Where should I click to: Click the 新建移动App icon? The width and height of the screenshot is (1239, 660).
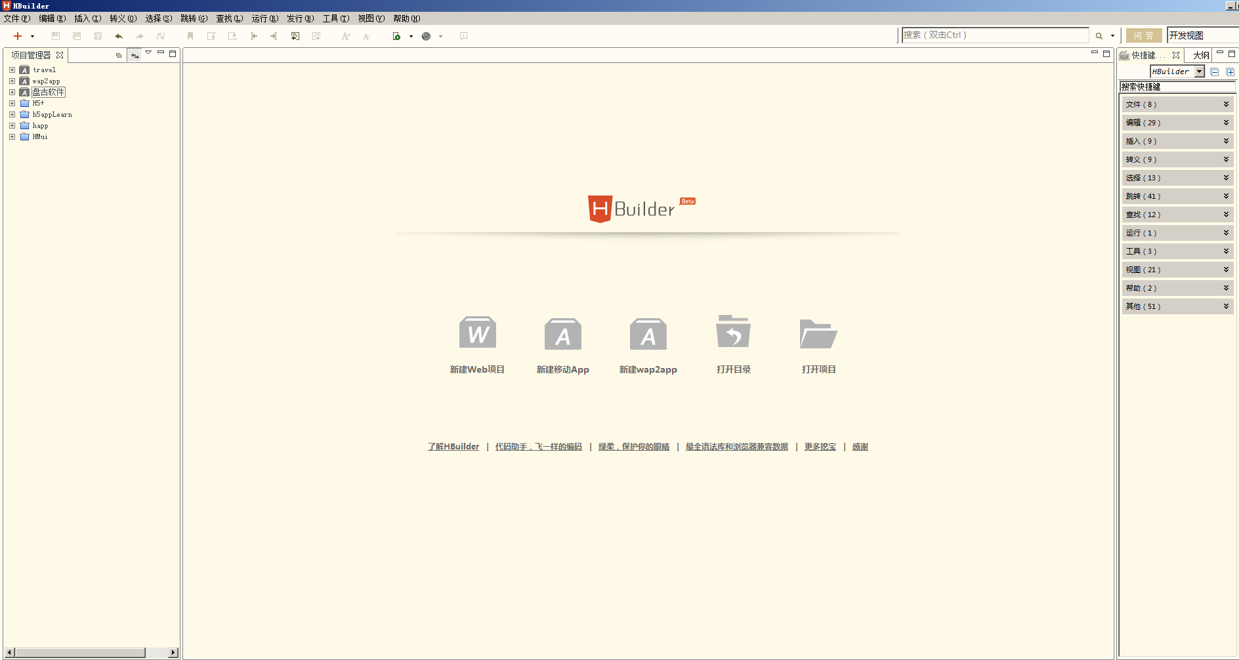pos(563,333)
